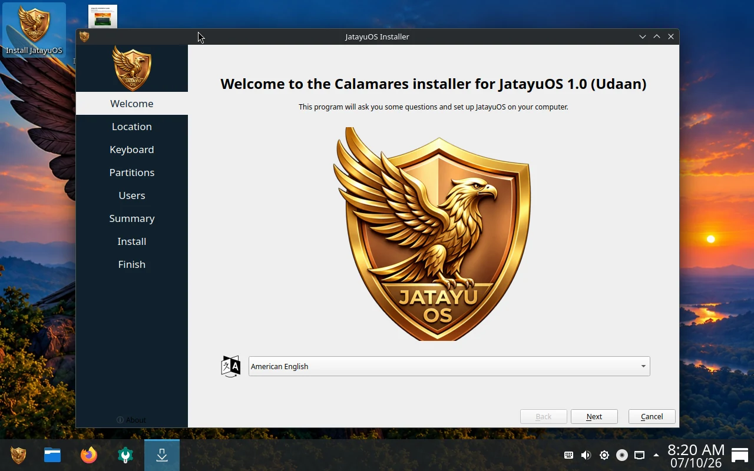The width and height of the screenshot is (754, 471).
Task: Open the wired network tray icon
Action: [x=639, y=455]
